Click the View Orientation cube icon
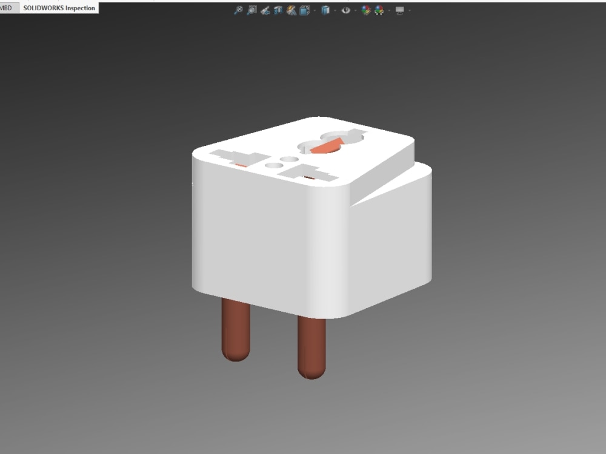This screenshot has width=606, height=454. point(327,10)
